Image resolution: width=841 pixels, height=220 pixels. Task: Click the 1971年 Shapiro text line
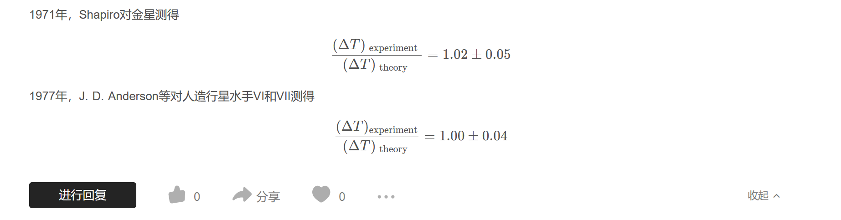[104, 15]
